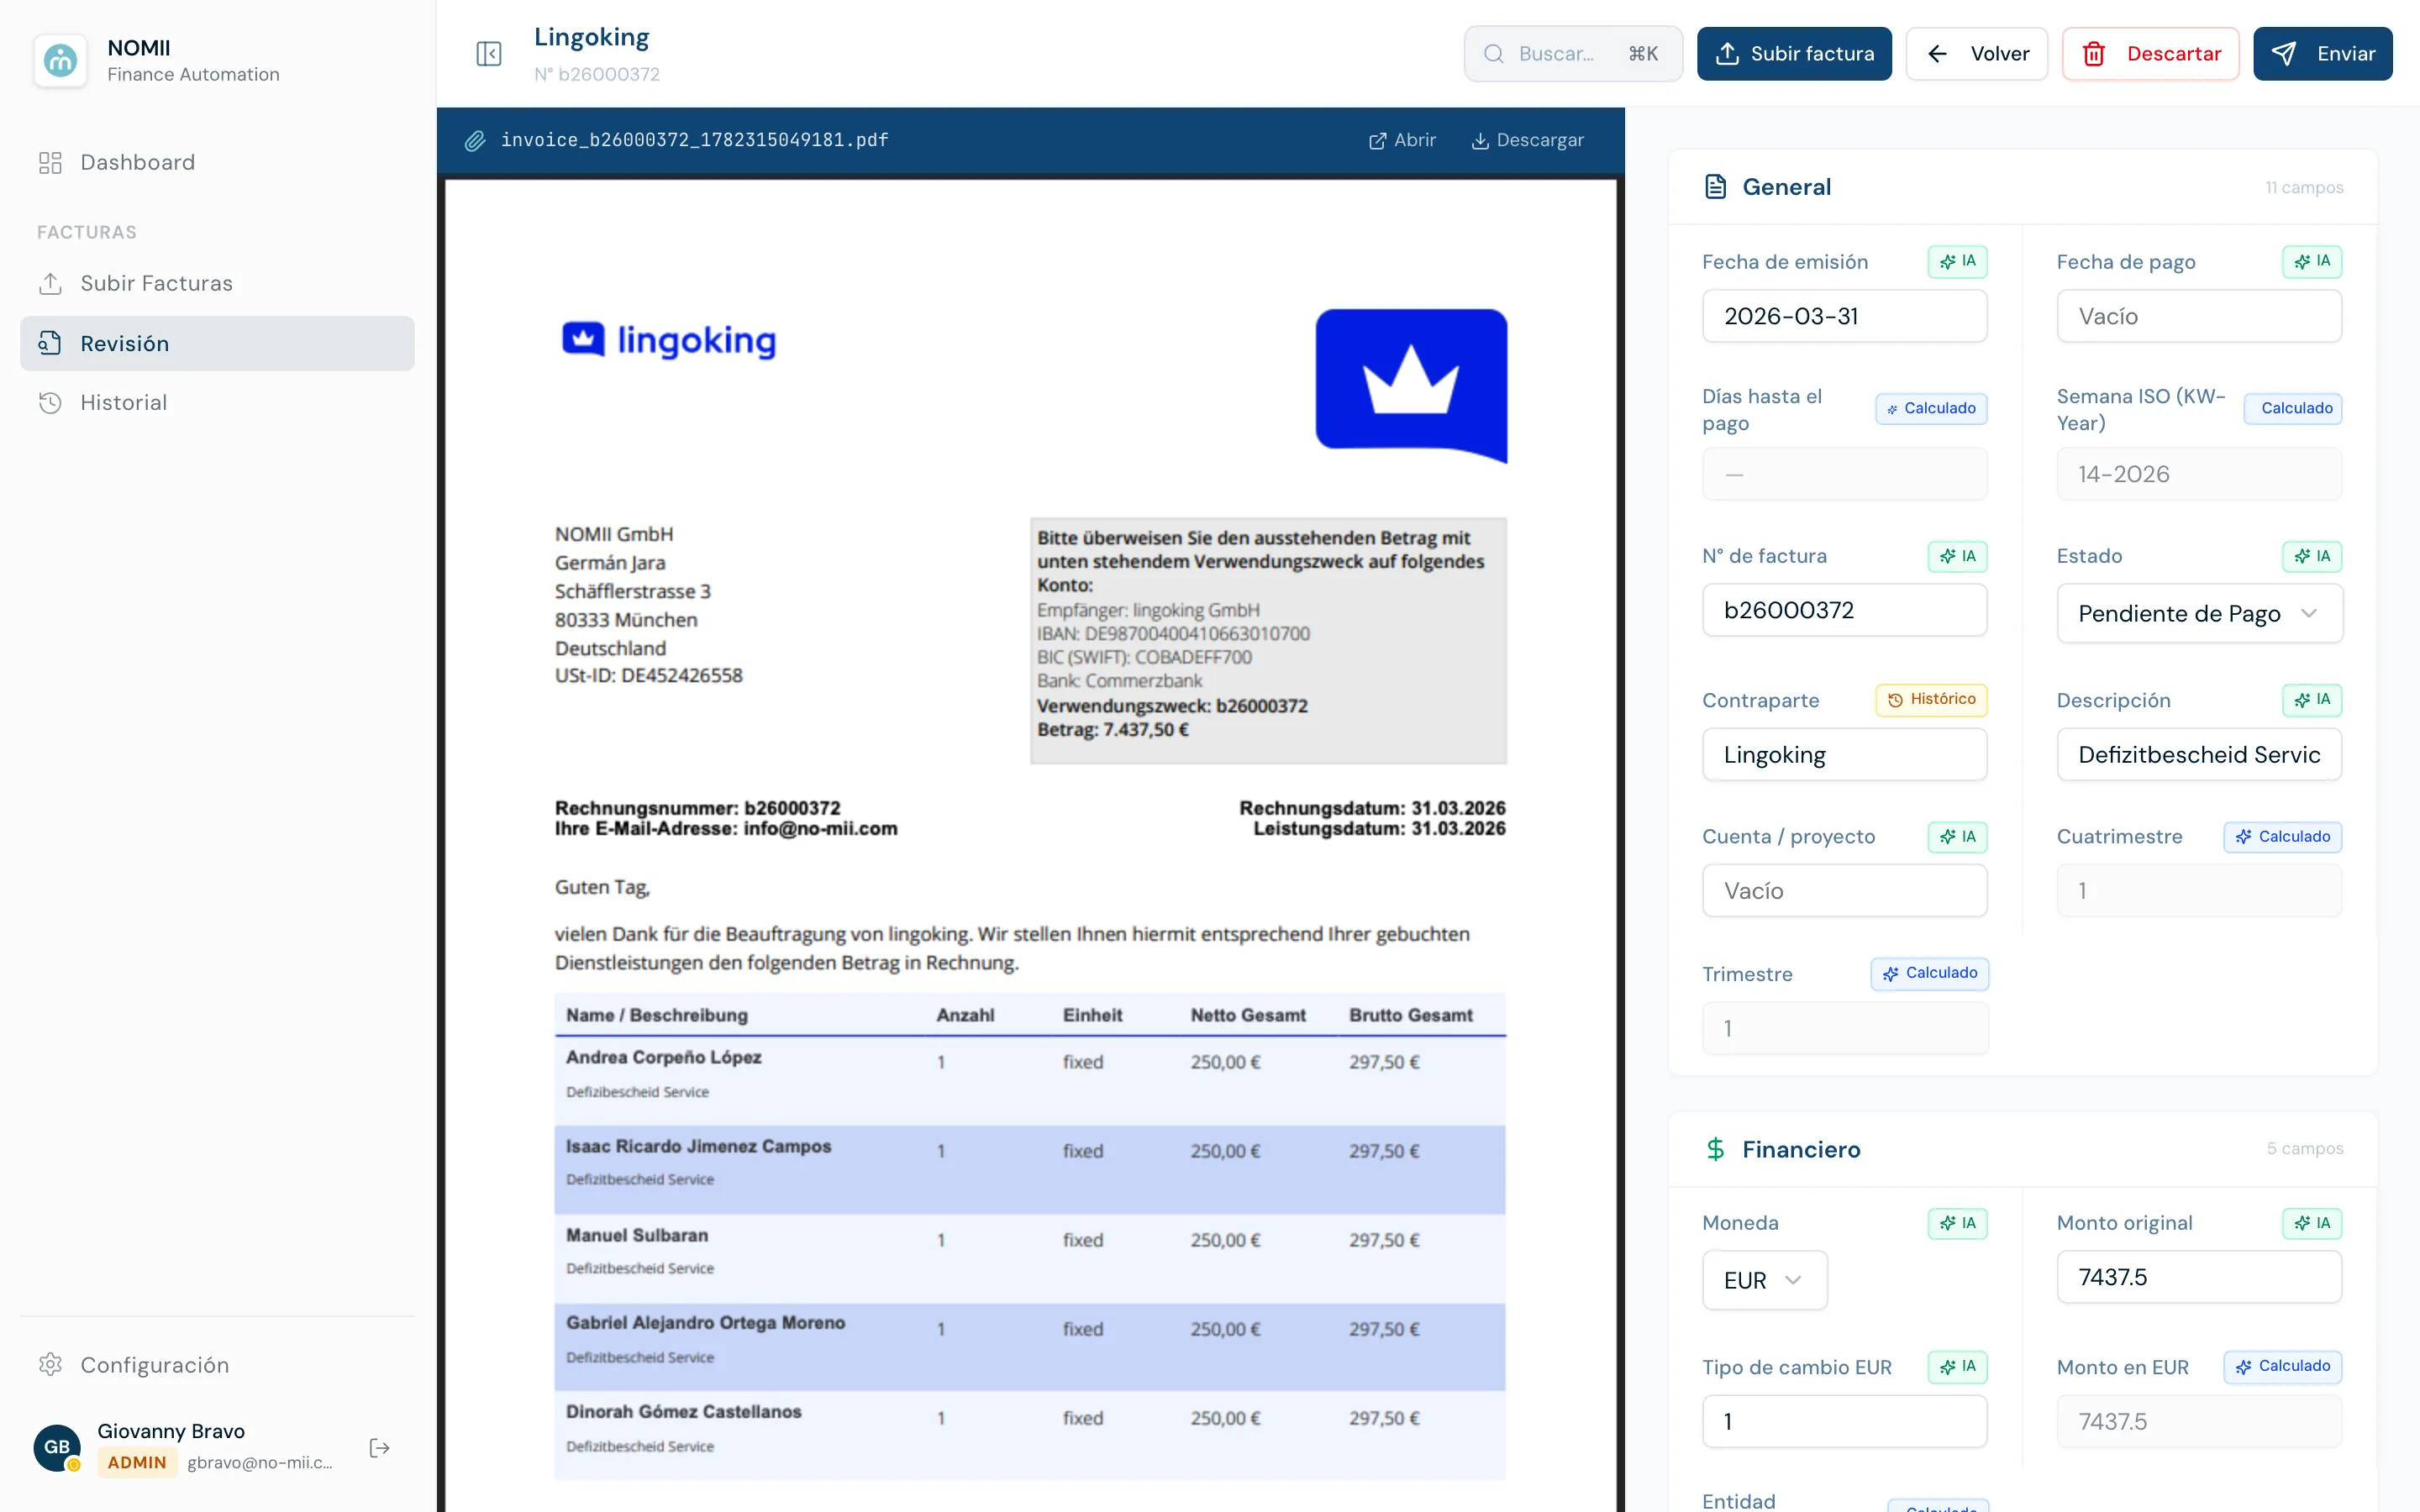2420x1512 pixels.
Task: Click the NOMII logo icon
Action: click(60, 60)
